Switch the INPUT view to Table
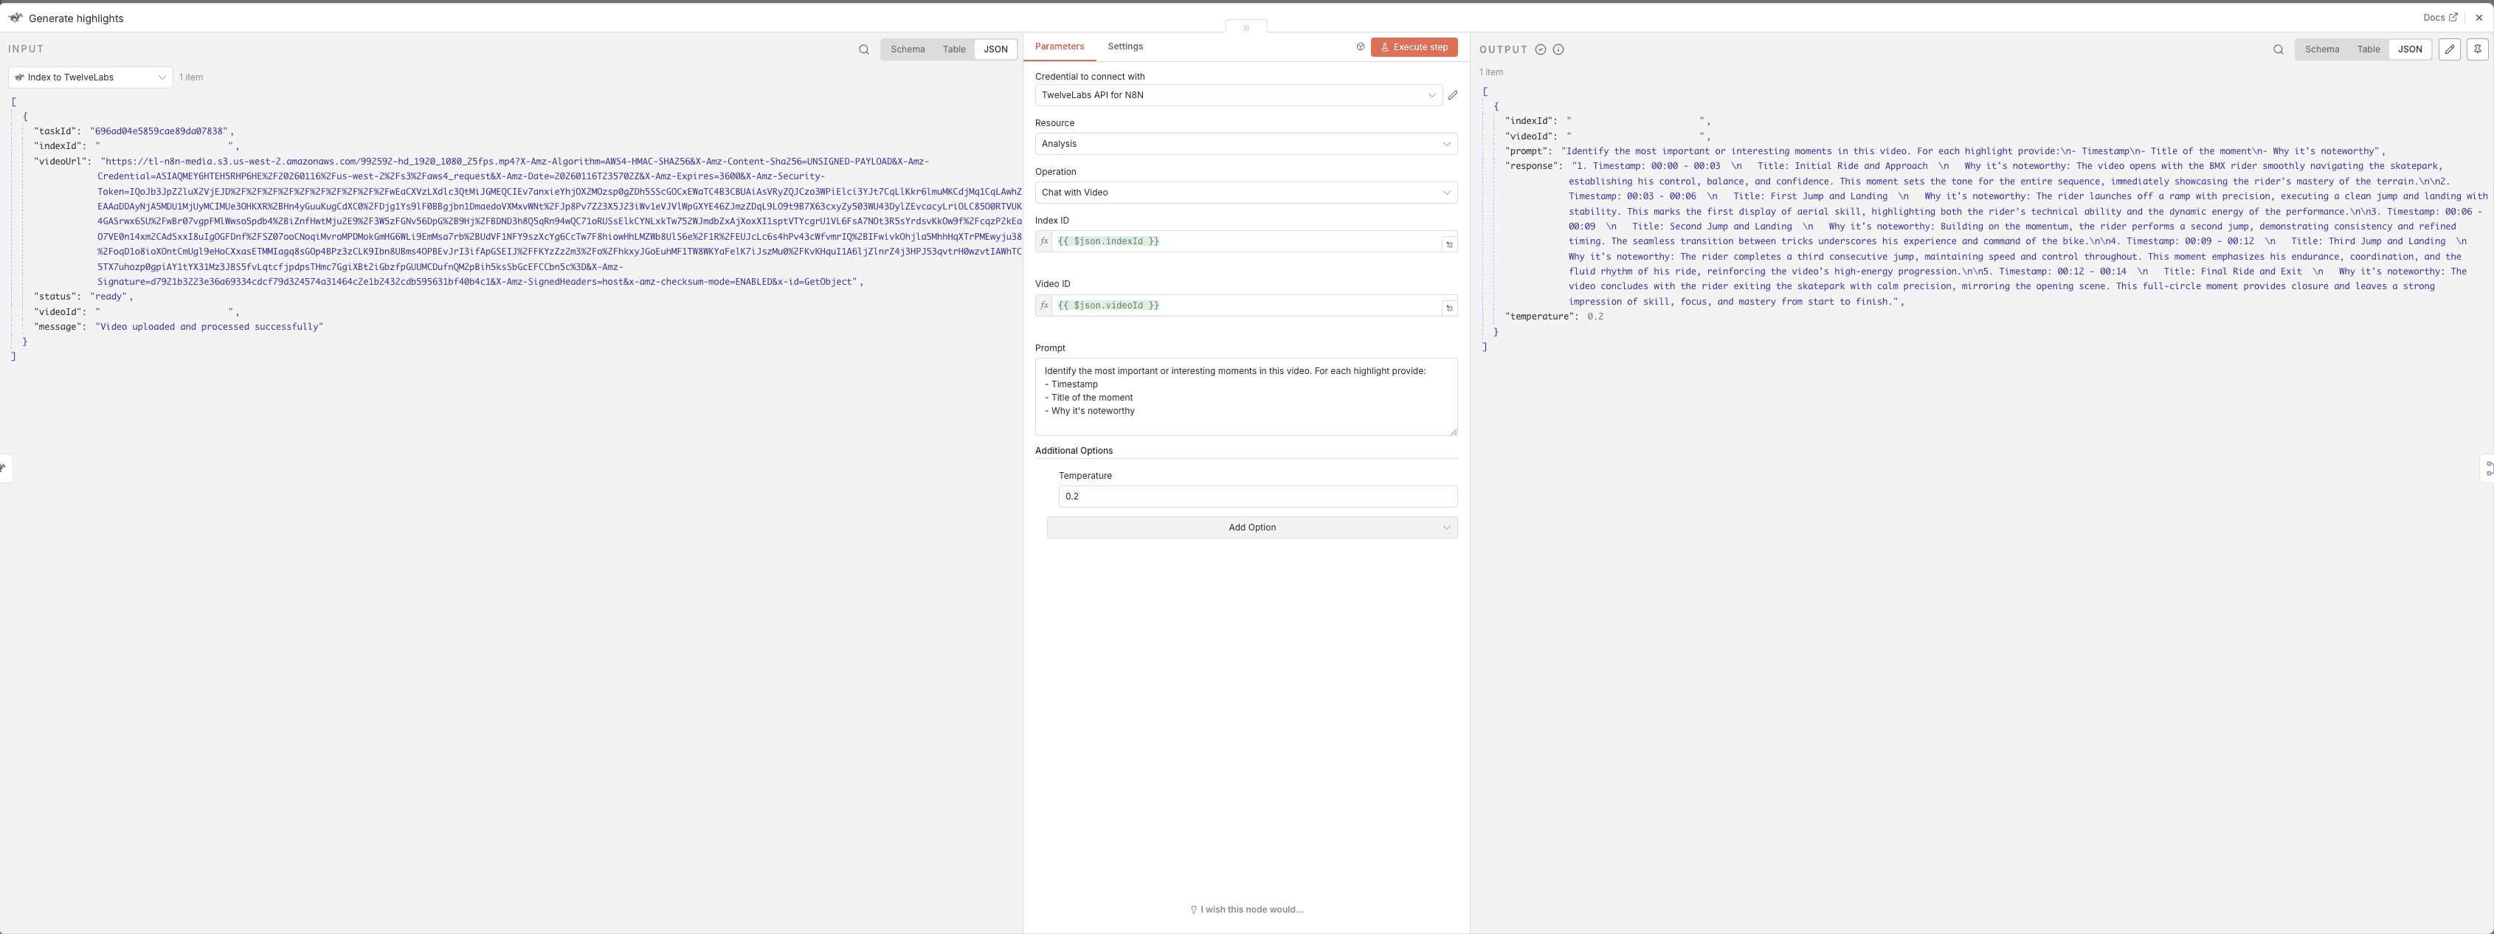 tap(953, 49)
